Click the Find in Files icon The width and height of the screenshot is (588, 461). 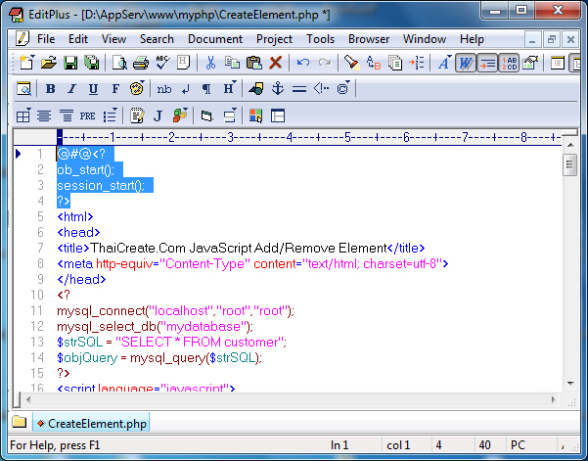coord(395,63)
